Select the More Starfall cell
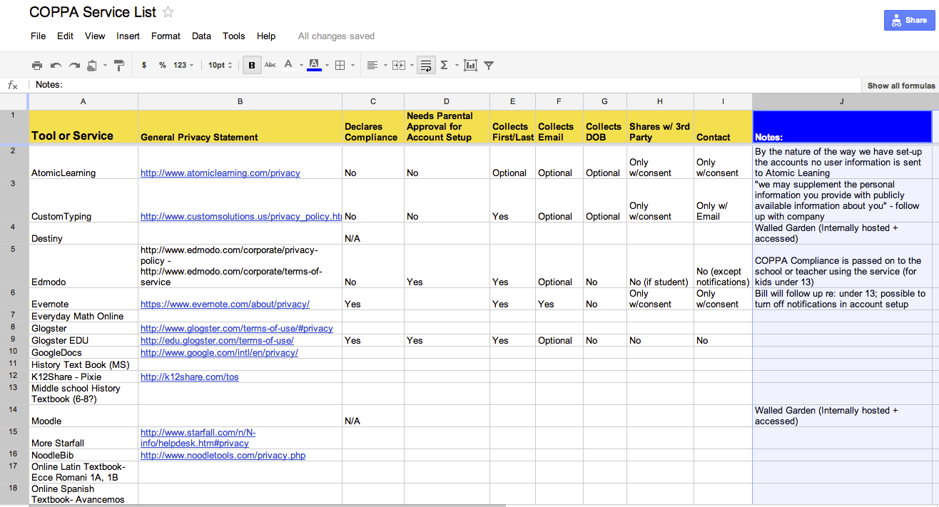 pyautogui.click(x=83, y=438)
